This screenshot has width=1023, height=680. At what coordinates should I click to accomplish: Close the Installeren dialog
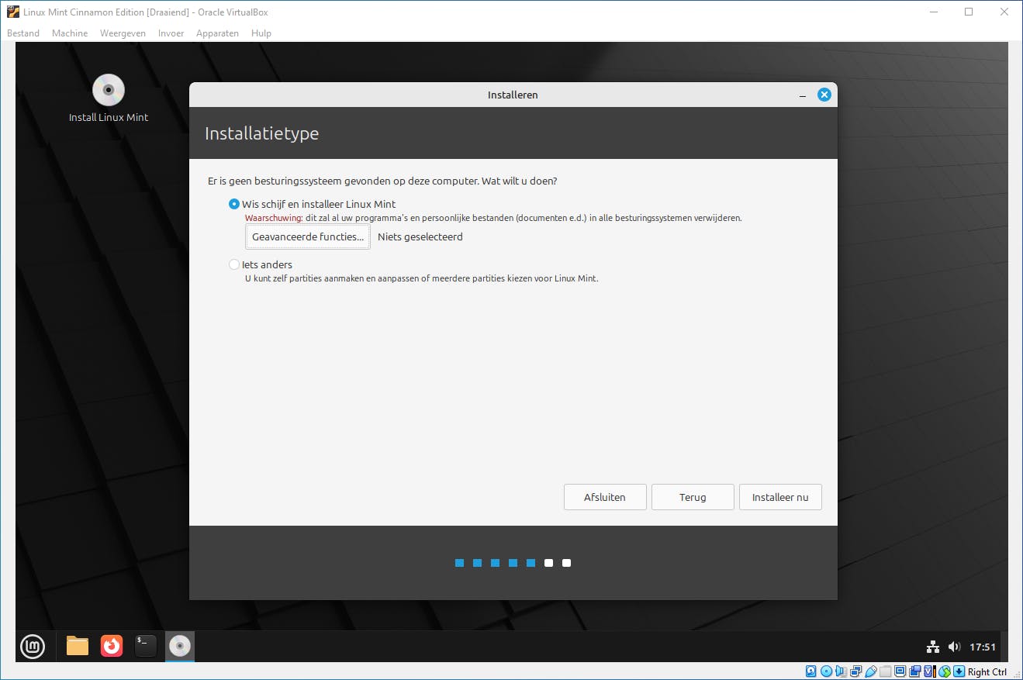(824, 95)
